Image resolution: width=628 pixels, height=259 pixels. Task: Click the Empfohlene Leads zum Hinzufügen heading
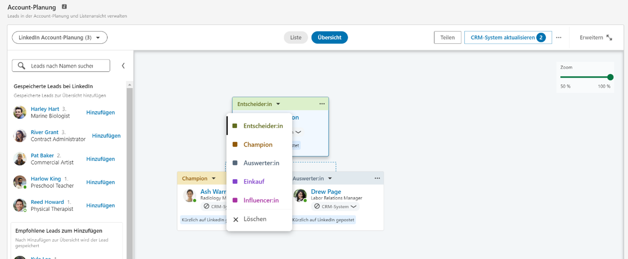[x=59, y=230]
